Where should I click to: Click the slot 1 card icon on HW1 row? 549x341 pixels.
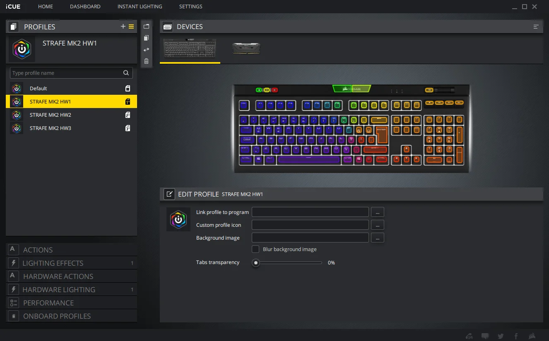pos(128,101)
